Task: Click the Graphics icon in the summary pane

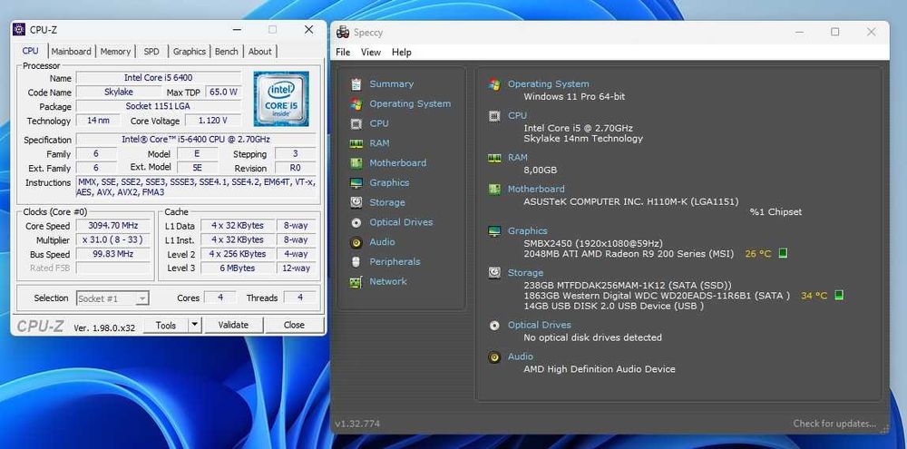Action: click(494, 231)
